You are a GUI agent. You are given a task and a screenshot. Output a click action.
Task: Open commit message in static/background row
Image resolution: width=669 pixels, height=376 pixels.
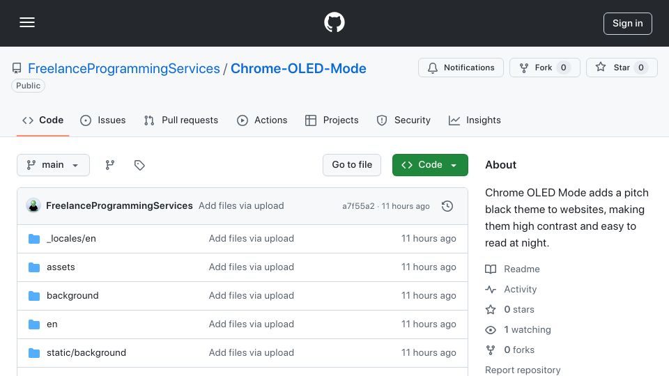click(x=252, y=353)
